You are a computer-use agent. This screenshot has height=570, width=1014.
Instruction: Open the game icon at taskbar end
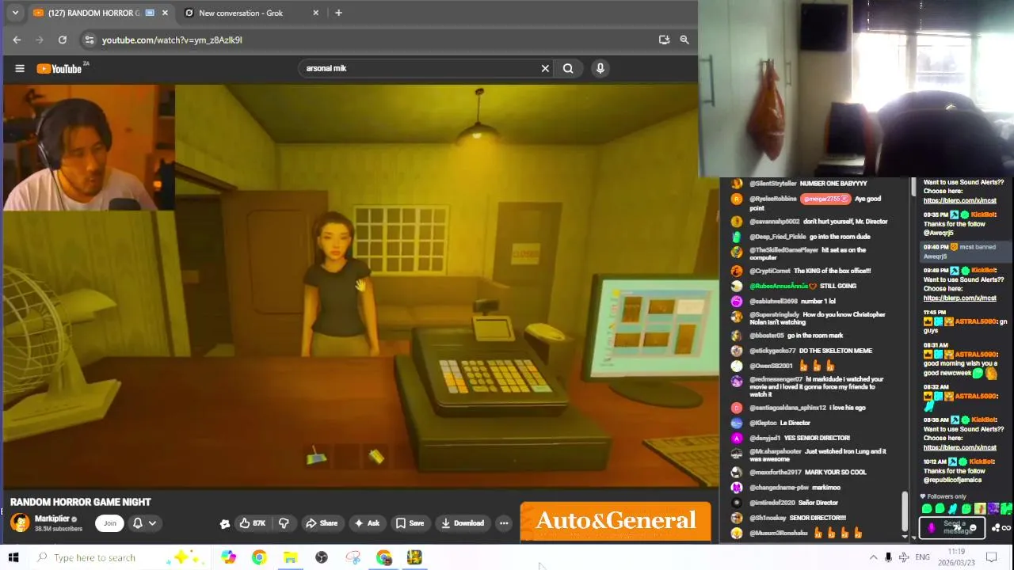coord(414,557)
